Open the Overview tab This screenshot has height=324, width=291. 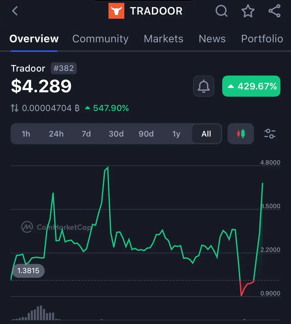click(x=34, y=39)
